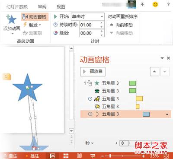Click the zoom slider handle
Image resolution: width=173 pixels, height=159 pixels.
coord(110,156)
